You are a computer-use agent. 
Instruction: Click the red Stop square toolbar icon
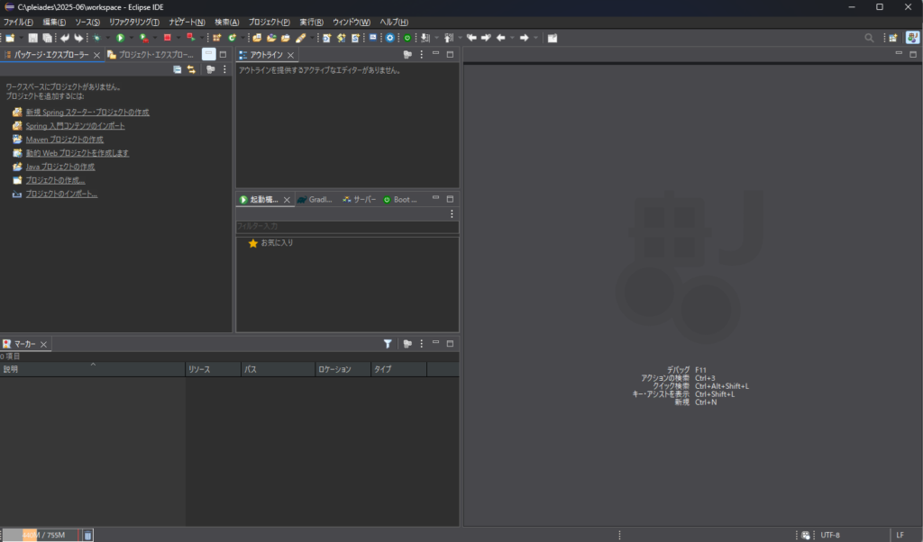tap(168, 38)
